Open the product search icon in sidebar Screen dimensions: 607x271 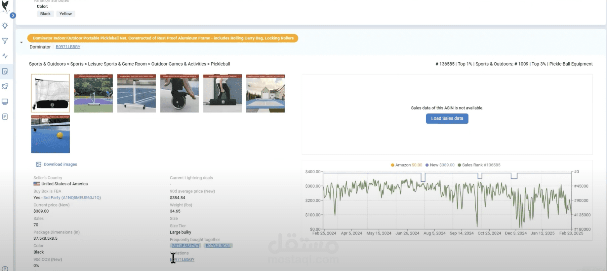[x=5, y=71]
